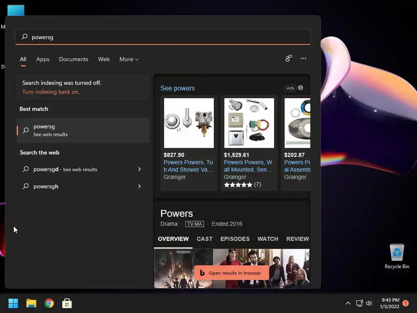Switch to the Documents filter tab

tap(74, 60)
